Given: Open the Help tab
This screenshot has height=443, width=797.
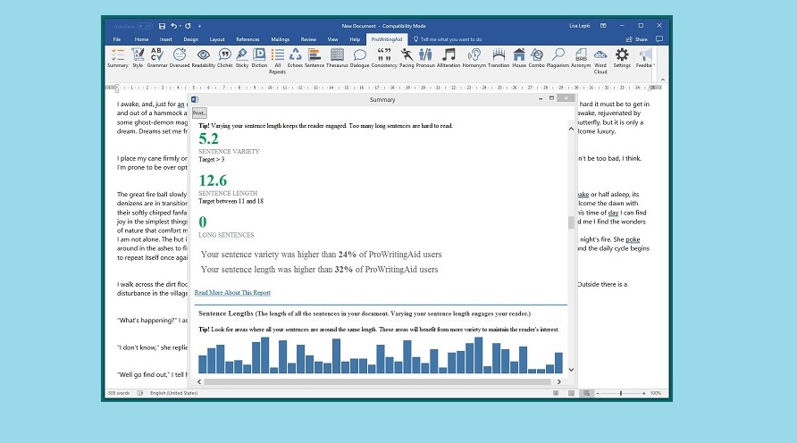Looking at the screenshot, I should coord(355,39).
